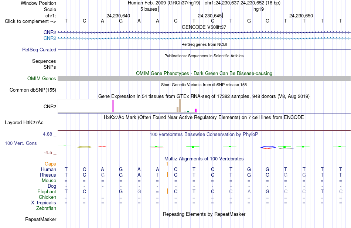Click the Sequences label under Publications
Viewport: 351px width, 228px height.
click(44, 61)
